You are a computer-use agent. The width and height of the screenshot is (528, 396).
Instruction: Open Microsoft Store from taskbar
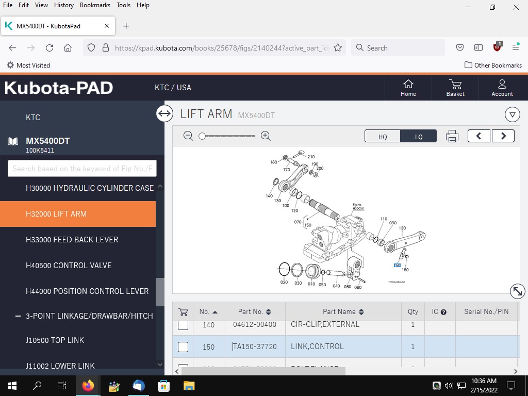tap(163, 386)
